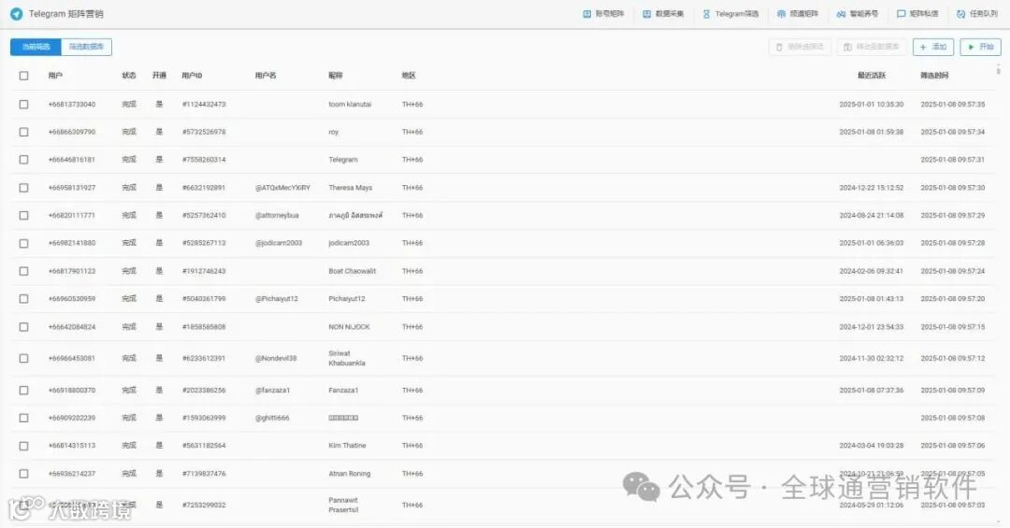
Task: Click username @jodicam2003
Action: [279, 243]
